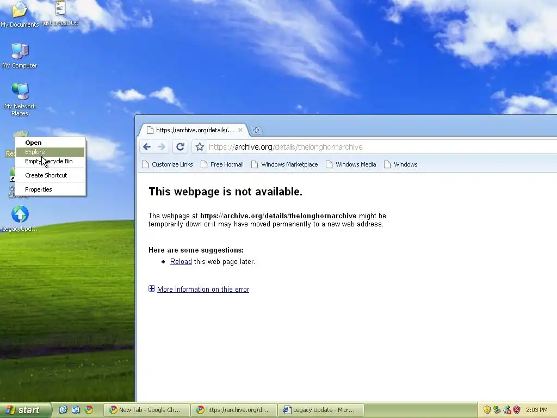This screenshot has height=418, width=557.
Task: Switch to the Legacy Update taskbar window
Action: click(321, 410)
